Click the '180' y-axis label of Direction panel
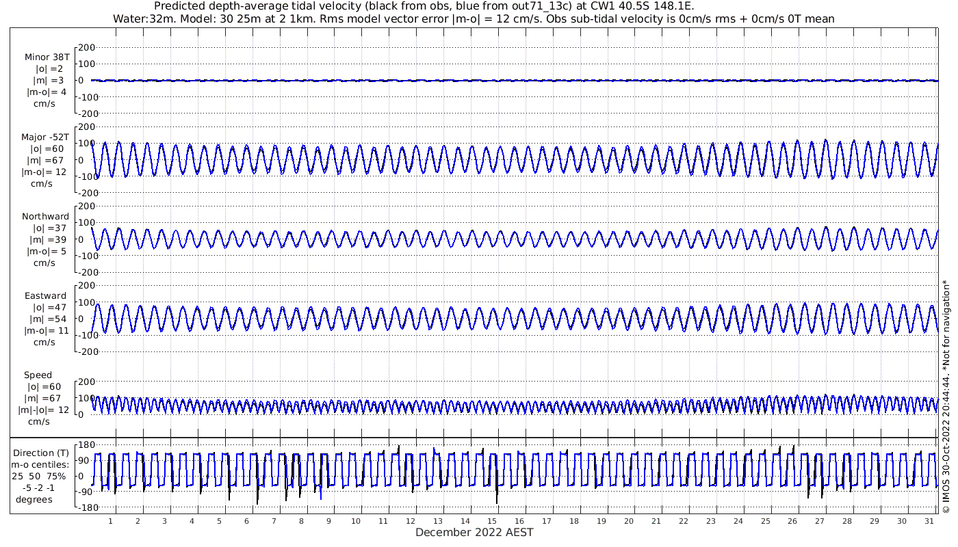The width and height of the screenshot is (958, 547). pyautogui.click(x=86, y=444)
